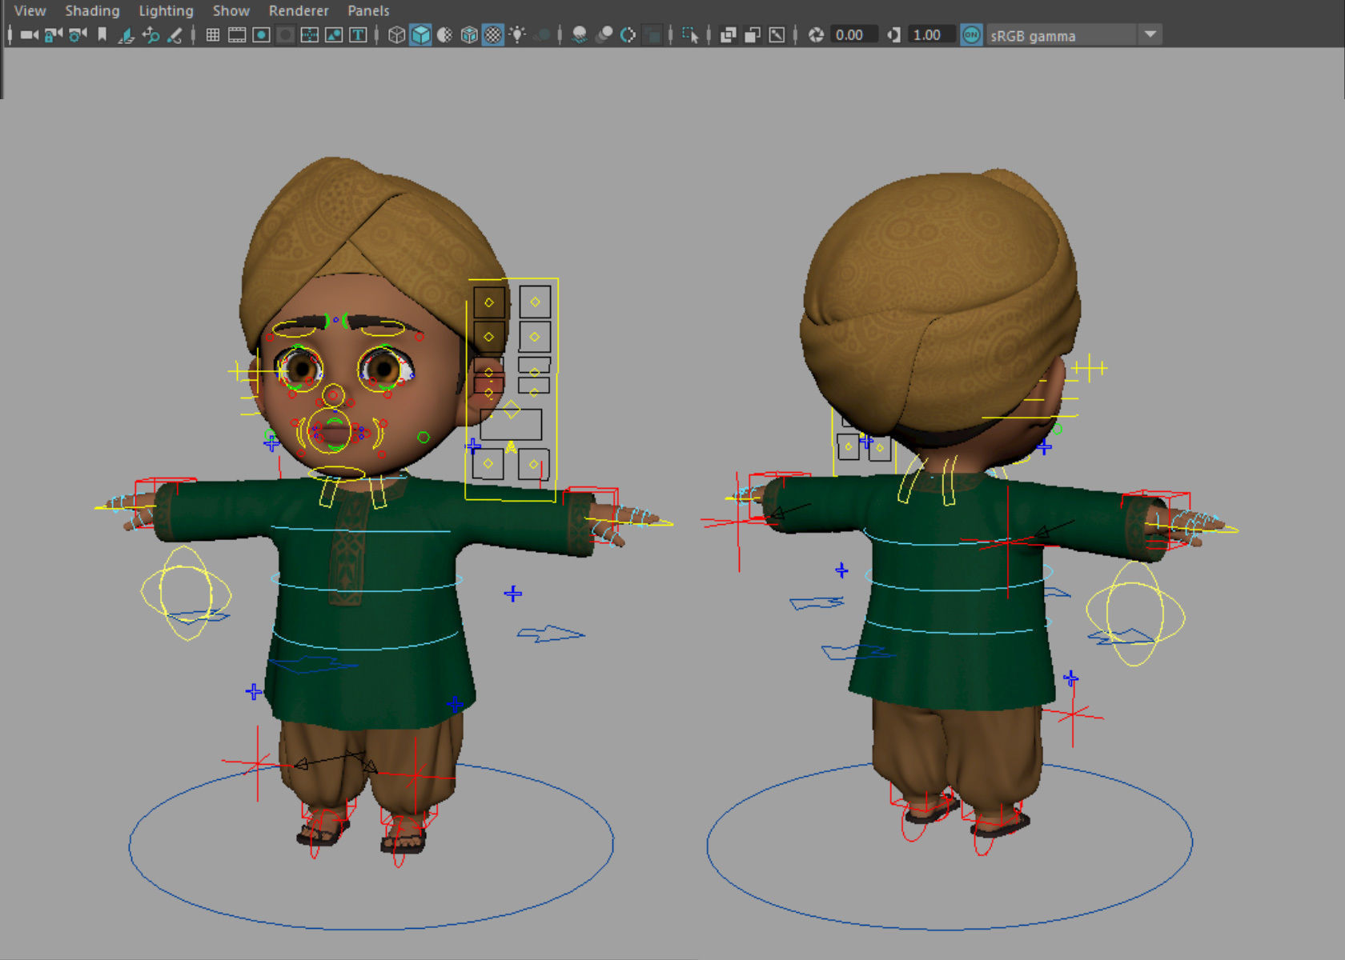Screen dimensions: 1345x960
Task: Click the Shadows icon
Action: [x=542, y=34]
